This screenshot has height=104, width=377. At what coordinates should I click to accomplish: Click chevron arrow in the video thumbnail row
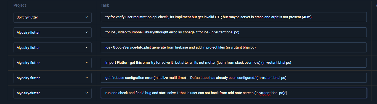(x=87, y=32)
